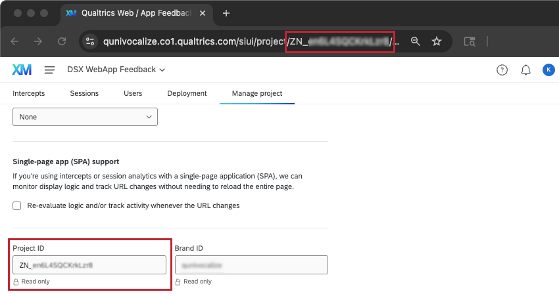Click the Brand ID read-only field

coord(251,265)
